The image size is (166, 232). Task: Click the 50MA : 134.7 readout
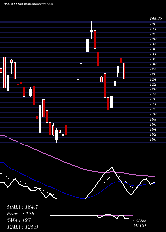(22, 207)
